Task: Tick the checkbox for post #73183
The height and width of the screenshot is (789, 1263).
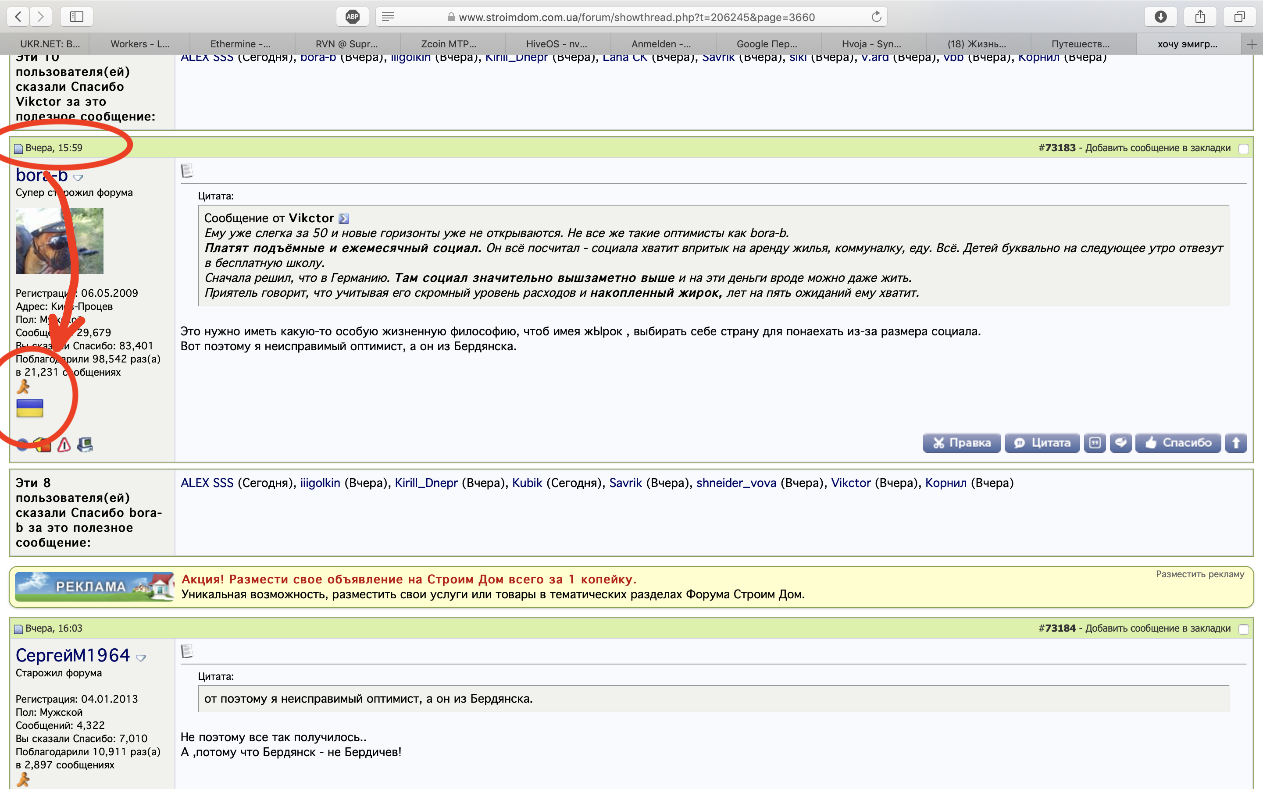Action: 1244,149
